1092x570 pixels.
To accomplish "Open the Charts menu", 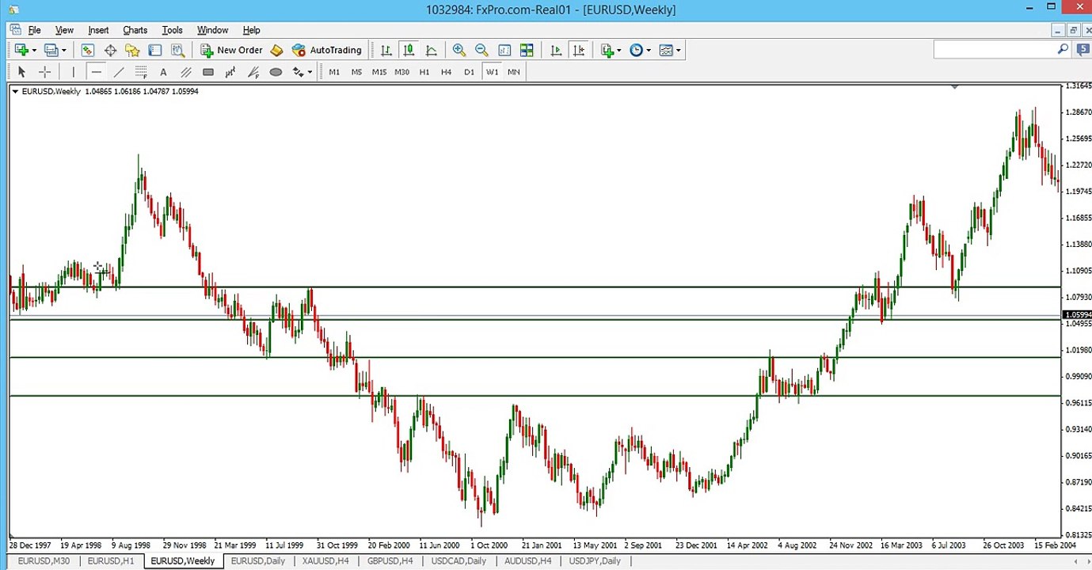I will [135, 30].
